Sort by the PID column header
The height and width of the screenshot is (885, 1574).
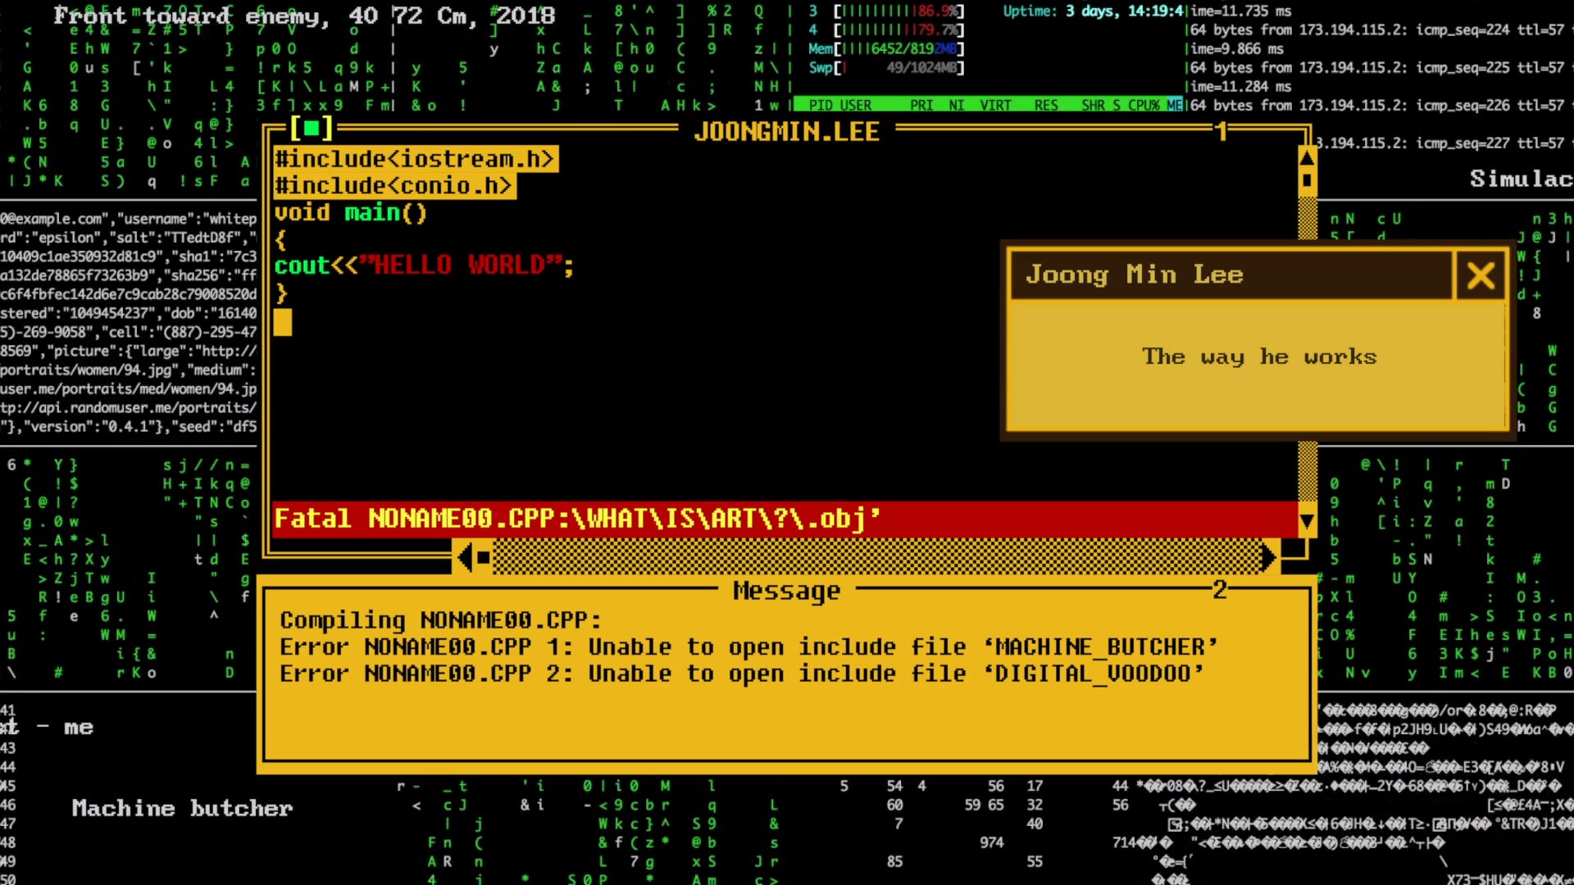tap(820, 105)
